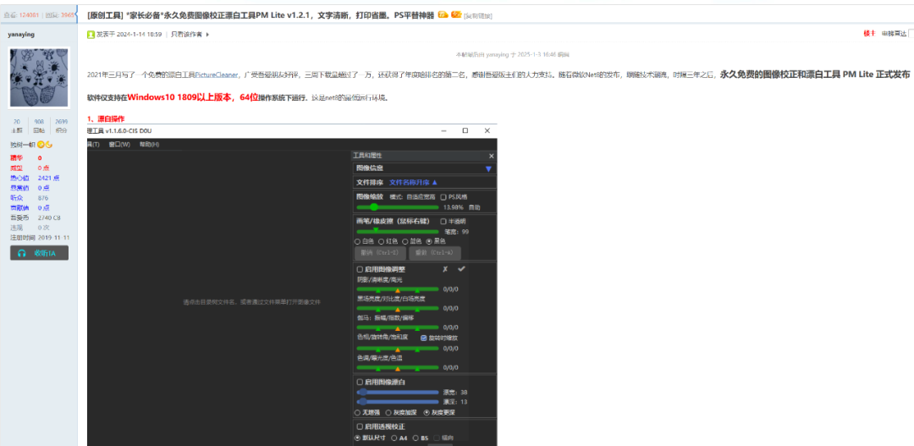Image resolution: width=914 pixels, height=446 pixels.
Task: Toggle the 文件名称升序 sort order
Action: (x=413, y=183)
